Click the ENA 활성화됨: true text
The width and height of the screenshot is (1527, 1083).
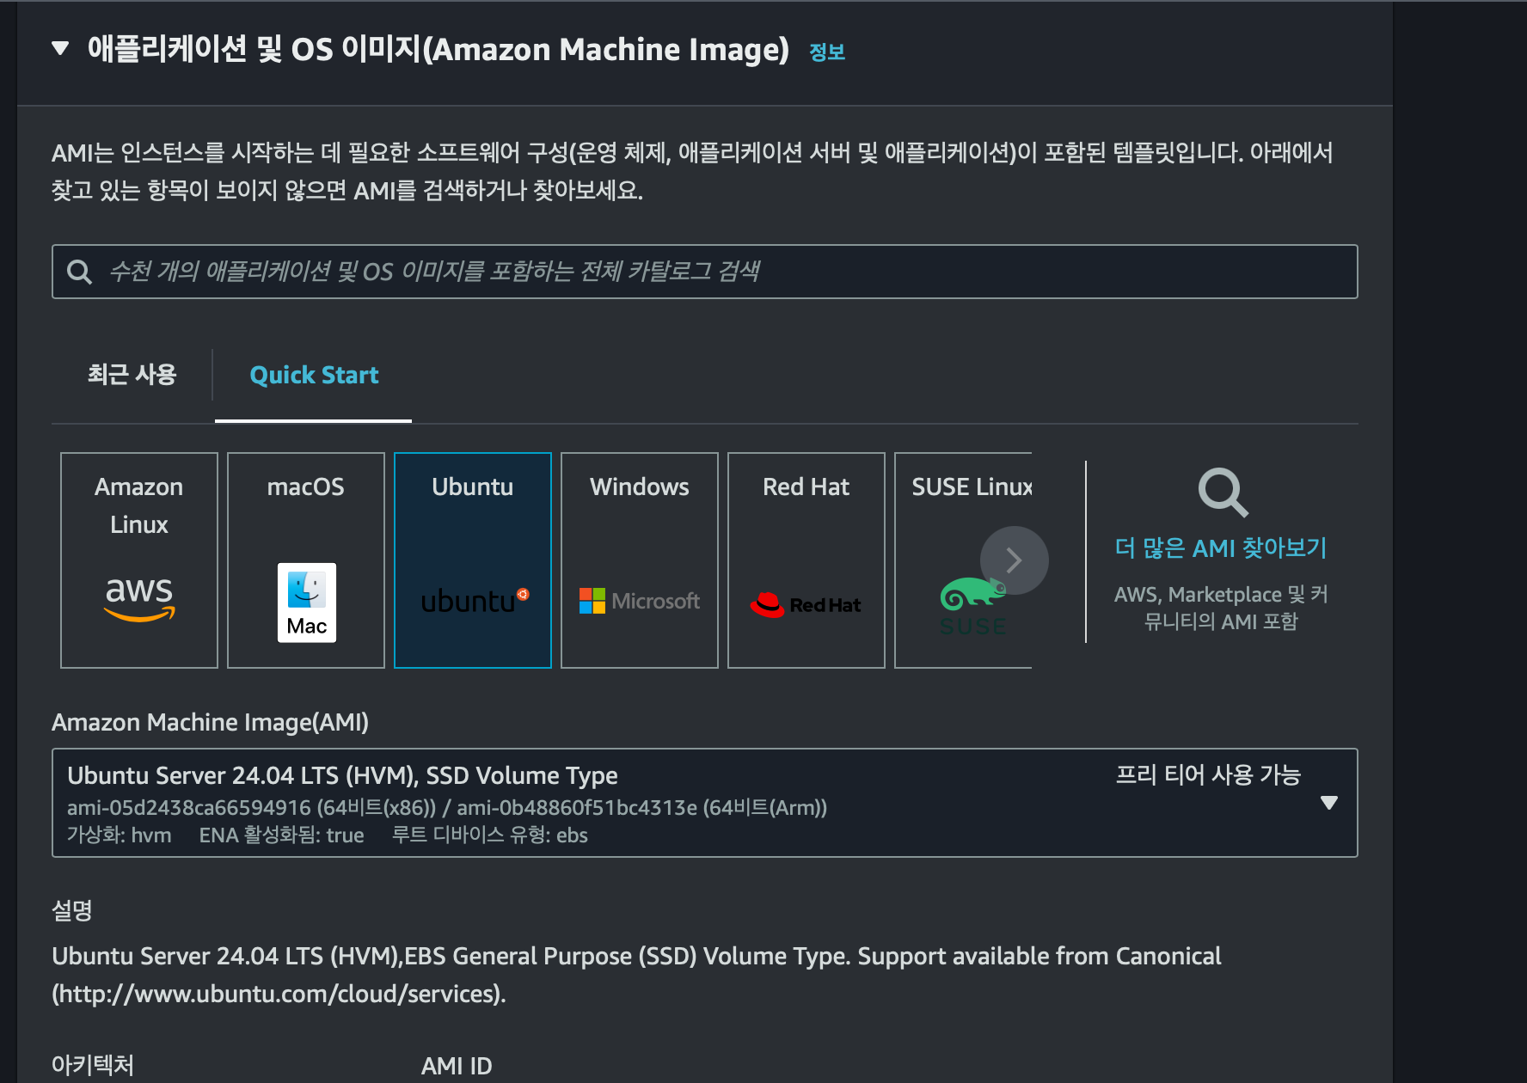click(x=281, y=835)
